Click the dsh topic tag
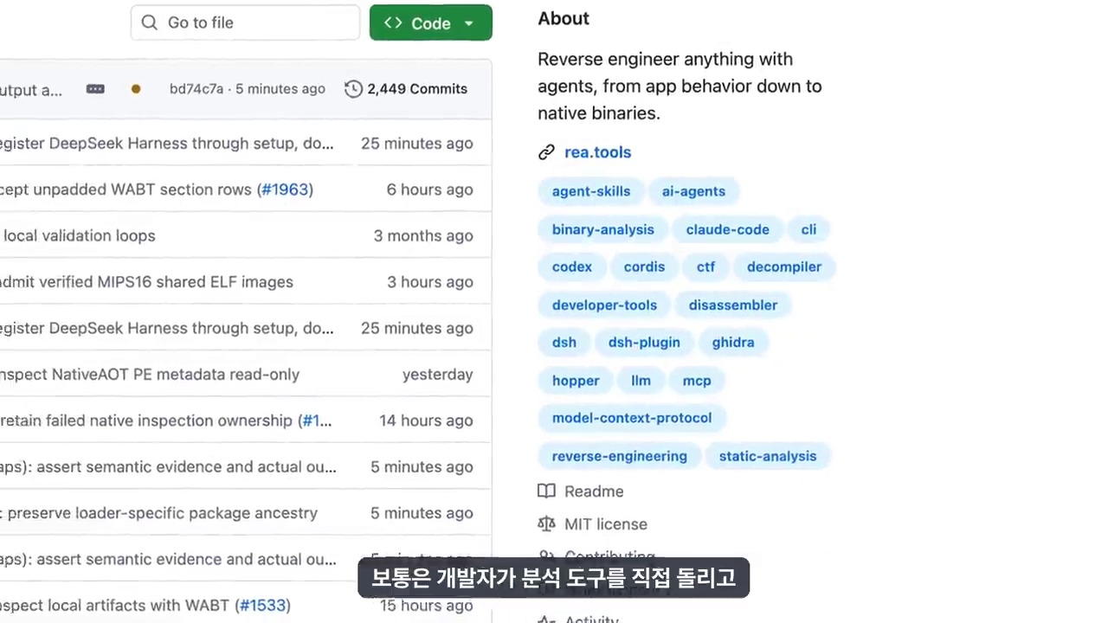The image size is (1108, 623). [564, 343]
